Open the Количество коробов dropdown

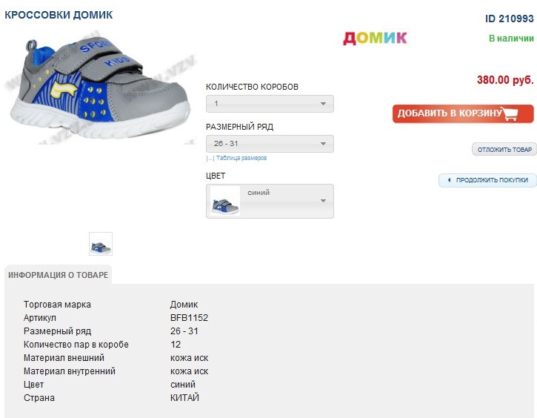click(x=270, y=104)
